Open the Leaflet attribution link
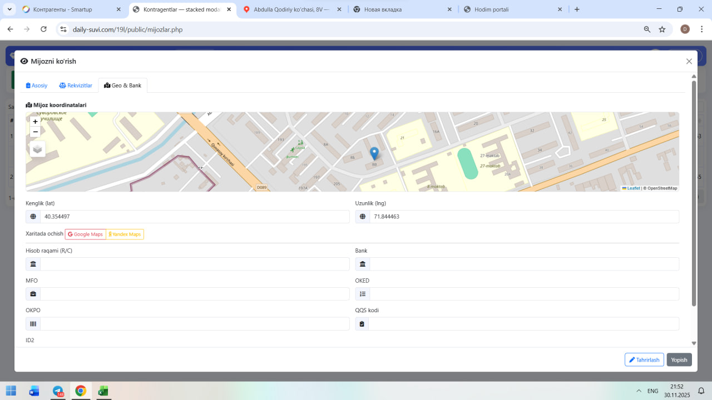The height and width of the screenshot is (400, 712). [633, 188]
